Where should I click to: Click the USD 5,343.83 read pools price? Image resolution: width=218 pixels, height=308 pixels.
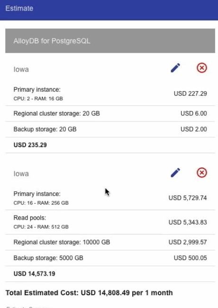[x=188, y=222]
